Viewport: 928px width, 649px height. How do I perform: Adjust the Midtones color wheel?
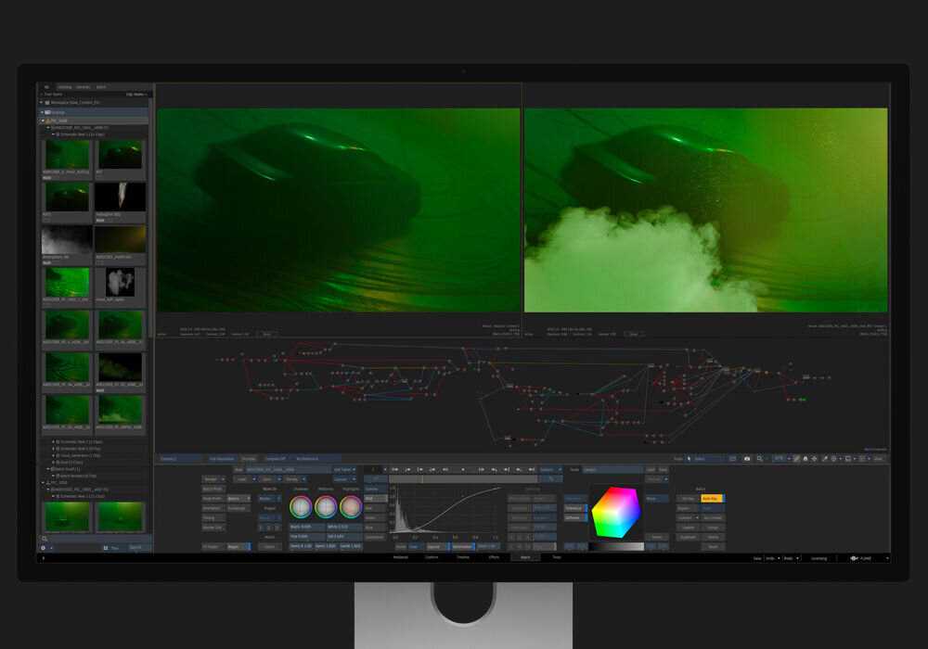(x=327, y=507)
